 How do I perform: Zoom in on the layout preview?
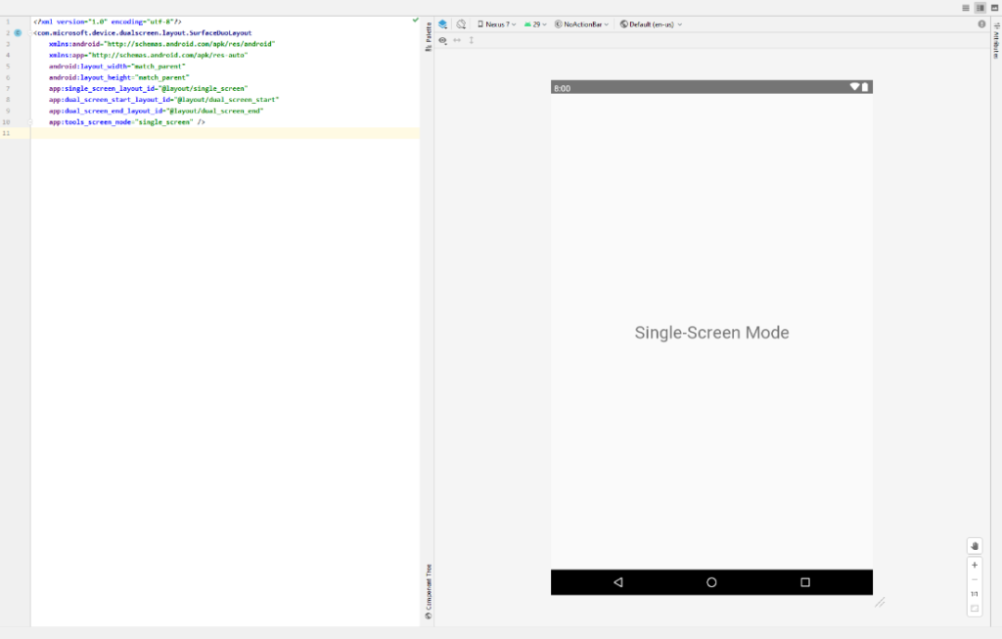point(975,564)
